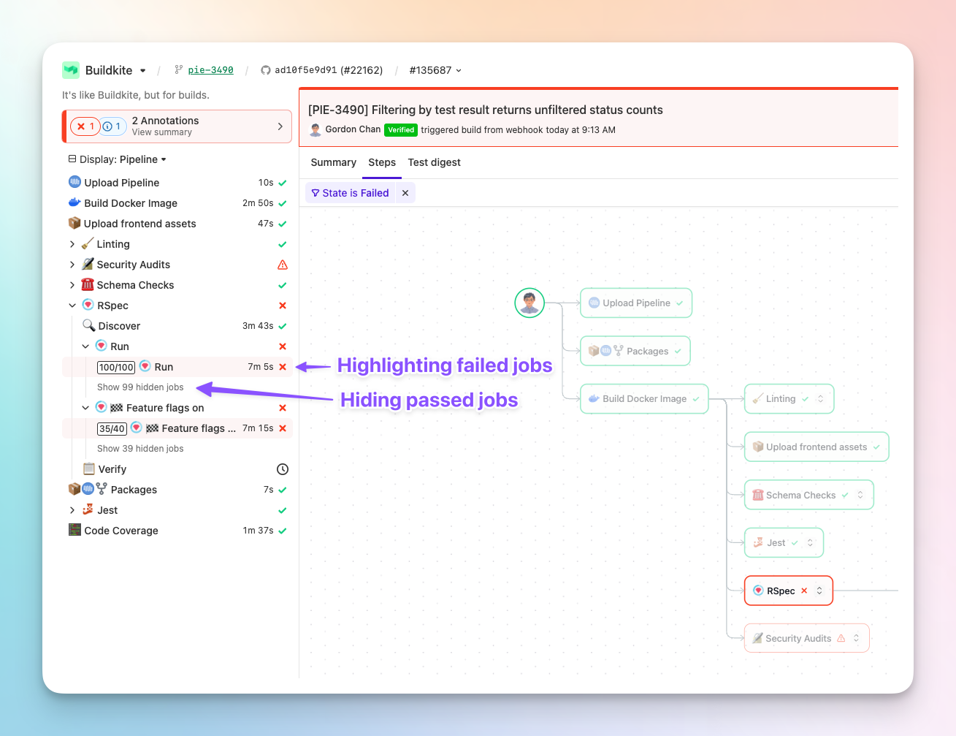Click the failed annotations count badge
956x736 pixels.
click(x=85, y=126)
